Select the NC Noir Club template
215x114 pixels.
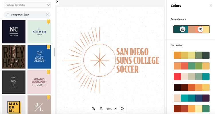tap(14, 32)
